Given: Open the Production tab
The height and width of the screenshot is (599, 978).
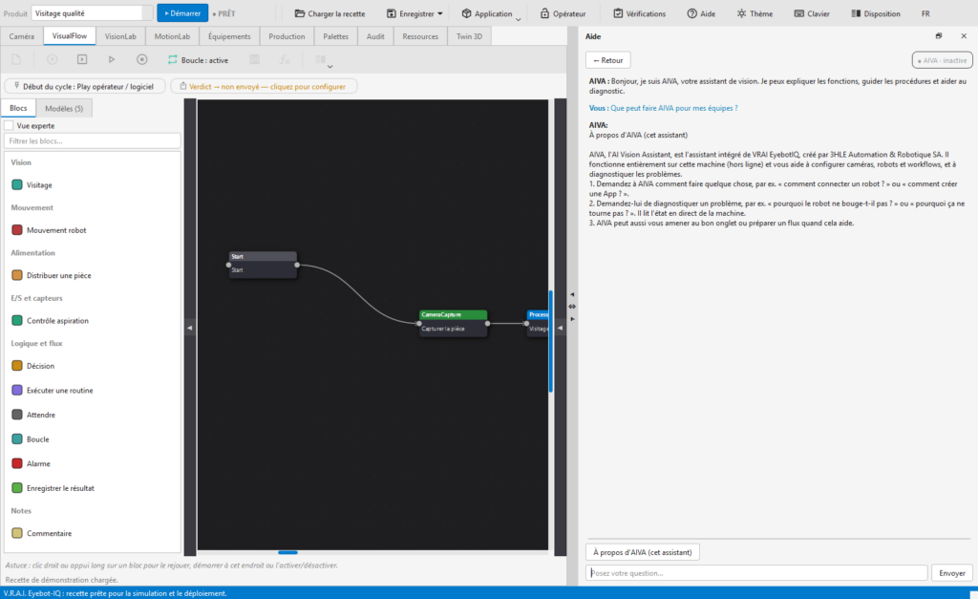Looking at the screenshot, I should (287, 36).
